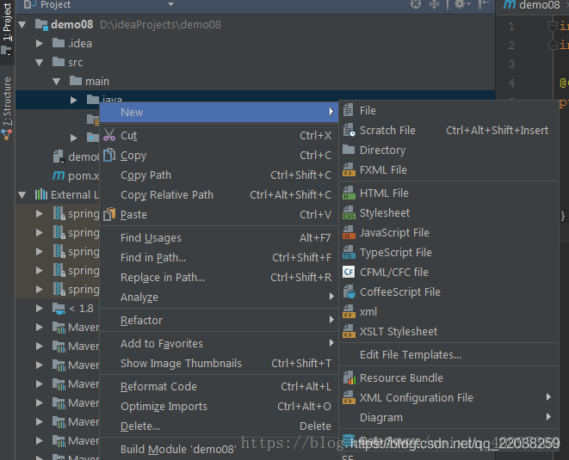Screen dimensions: 569x460
Task: Click the Scratch File icon
Action: point(349,130)
